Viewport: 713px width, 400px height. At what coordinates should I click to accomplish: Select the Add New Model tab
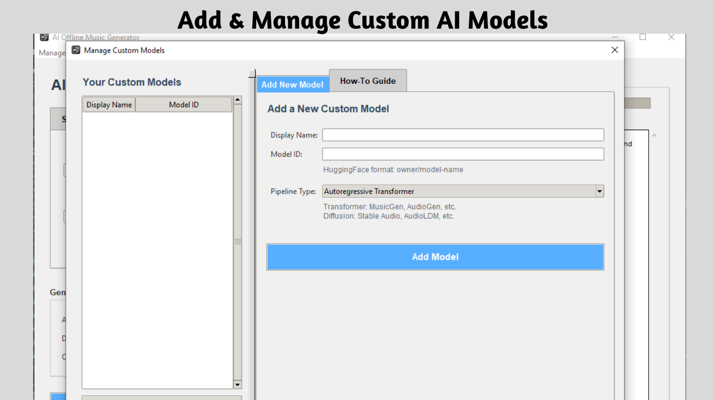[293, 84]
